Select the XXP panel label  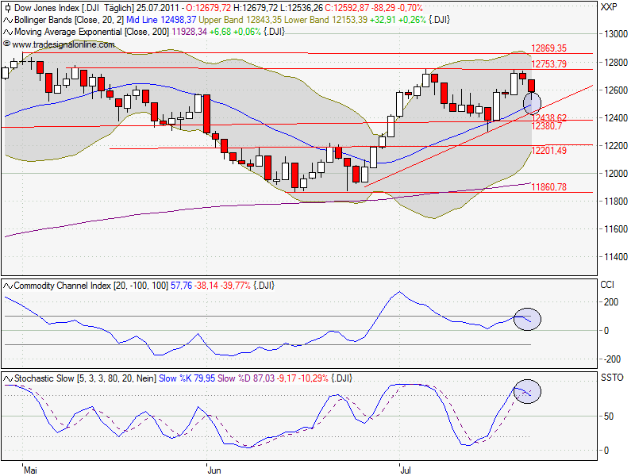[608, 7]
